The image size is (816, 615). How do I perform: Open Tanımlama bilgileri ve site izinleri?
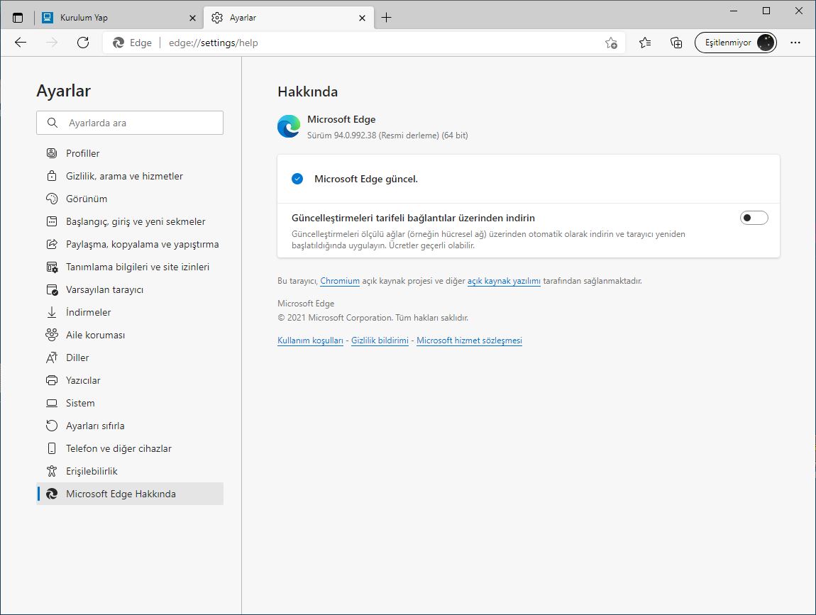pyautogui.click(x=130, y=267)
